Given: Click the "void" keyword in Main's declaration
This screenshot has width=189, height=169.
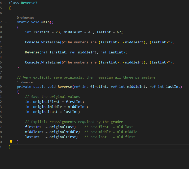Looking at the screenshot, I should click(35, 22).
